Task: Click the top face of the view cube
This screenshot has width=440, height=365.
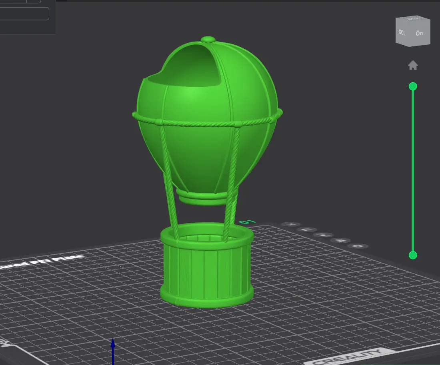Action: [413, 18]
